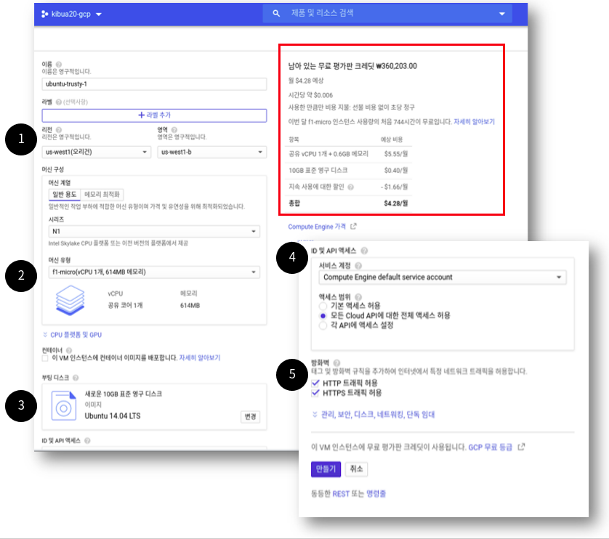Image resolution: width=609 pixels, height=539 pixels.
Task: Expand CPU 플랫폼 및 GPU section
Action: click(72, 335)
